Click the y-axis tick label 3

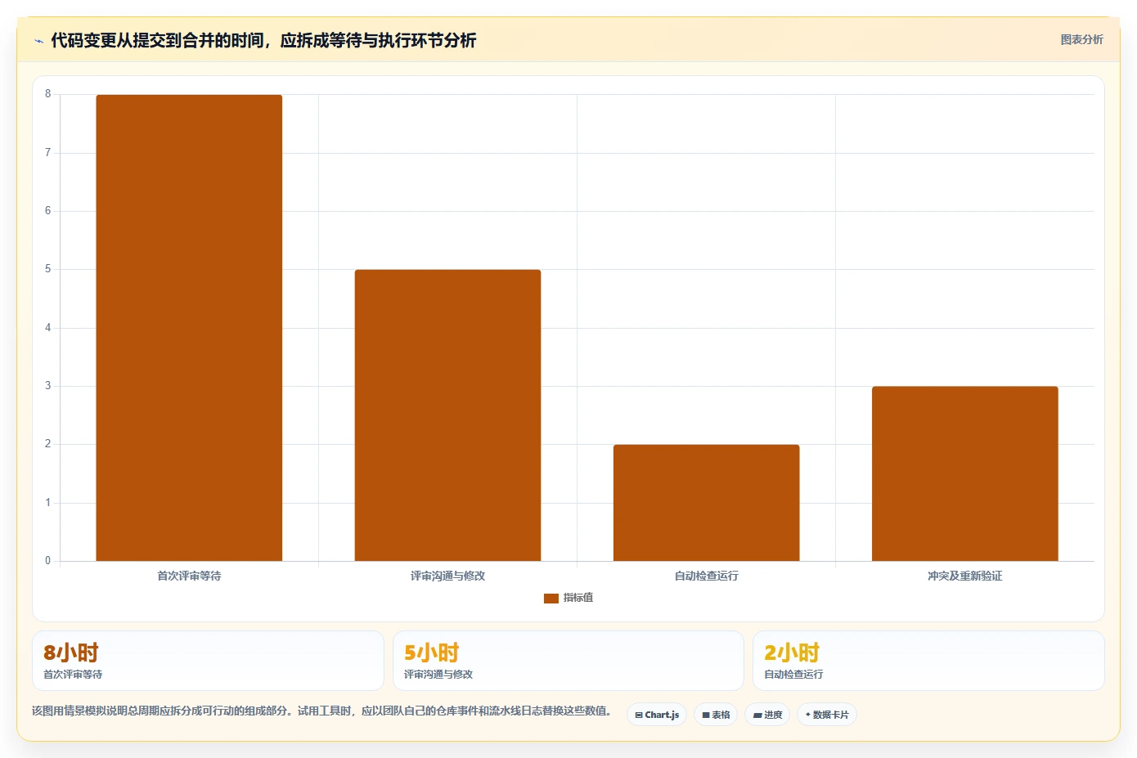coord(47,386)
